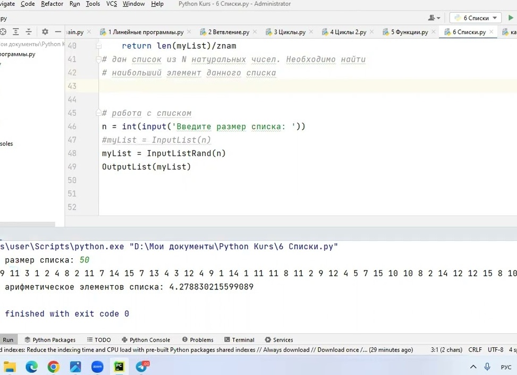517x375 pixels.
Task: Open Telegram from the taskbar
Action: pos(142,367)
